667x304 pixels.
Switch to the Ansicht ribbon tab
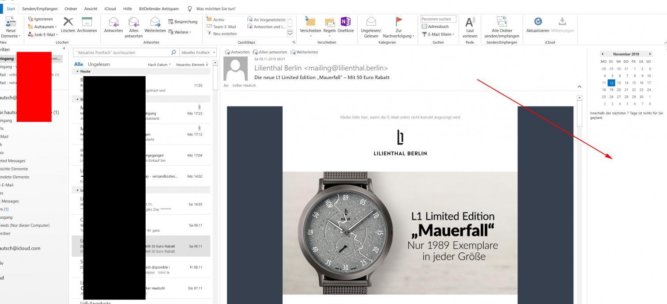click(x=91, y=8)
